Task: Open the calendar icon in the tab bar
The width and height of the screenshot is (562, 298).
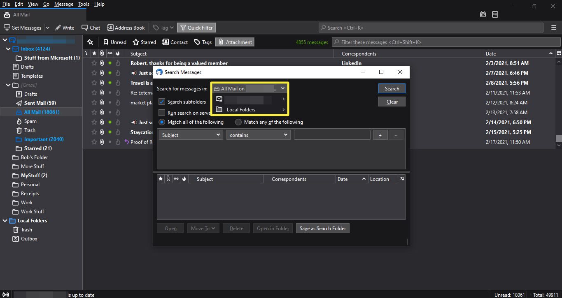Action: pos(483,14)
